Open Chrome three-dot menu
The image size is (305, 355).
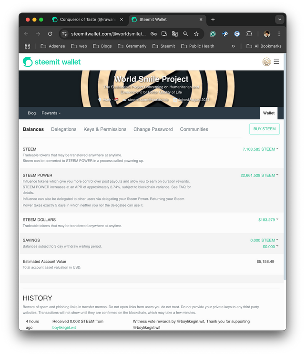(279, 34)
